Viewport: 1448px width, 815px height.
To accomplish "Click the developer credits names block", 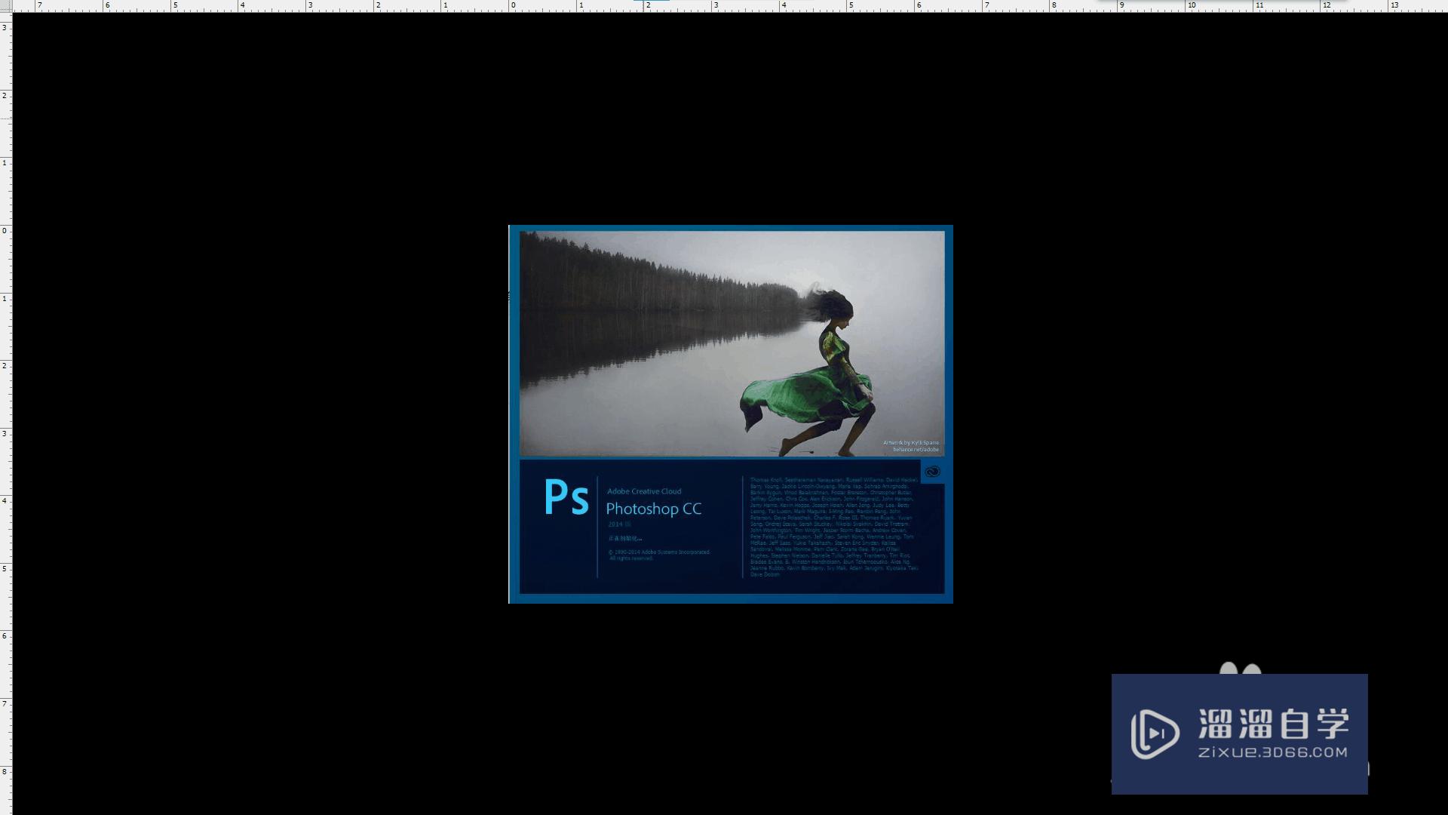I will pos(833,527).
